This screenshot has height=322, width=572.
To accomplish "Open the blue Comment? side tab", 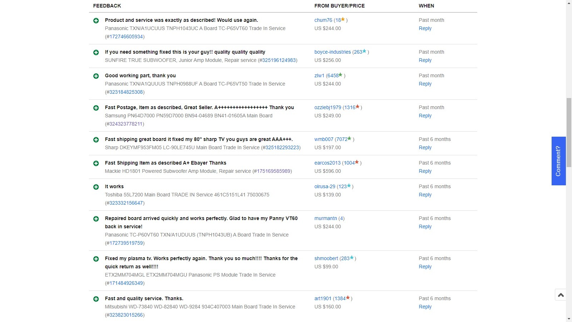I will pyautogui.click(x=558, y=161).
